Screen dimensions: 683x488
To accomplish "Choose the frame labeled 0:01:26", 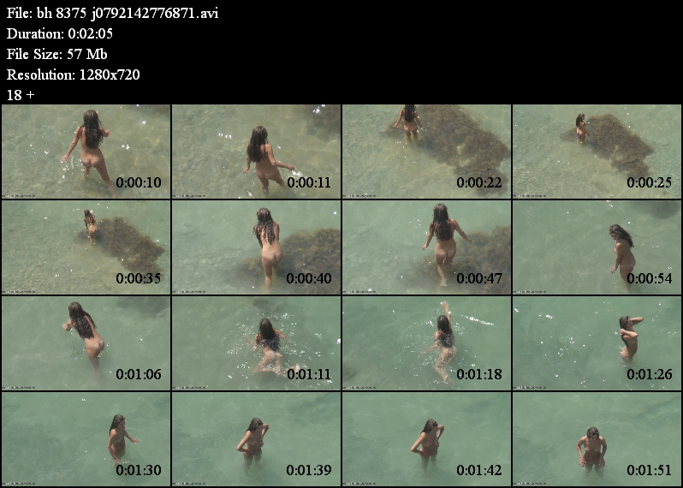I will [x=597, y=343].
